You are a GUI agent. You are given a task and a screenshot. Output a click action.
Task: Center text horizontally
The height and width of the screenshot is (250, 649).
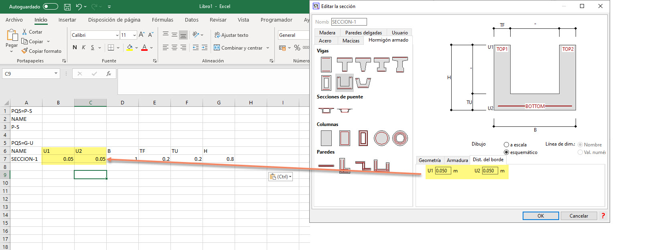[x=174, y=48]
